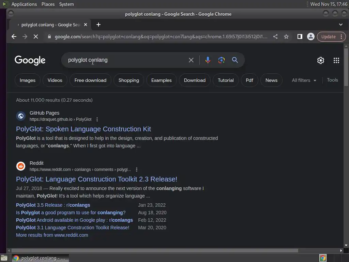Screen dimensions: 349x262
Task: Open the Applications menu
Action: pyautogui.click(x=24, y=4)
